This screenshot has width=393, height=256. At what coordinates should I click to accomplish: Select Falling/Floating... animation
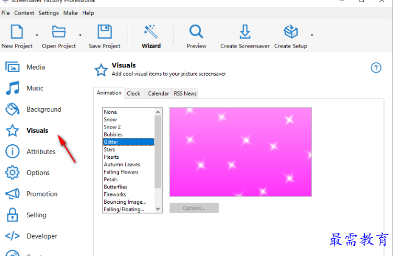pyautogui.click(x=129, y=209)
